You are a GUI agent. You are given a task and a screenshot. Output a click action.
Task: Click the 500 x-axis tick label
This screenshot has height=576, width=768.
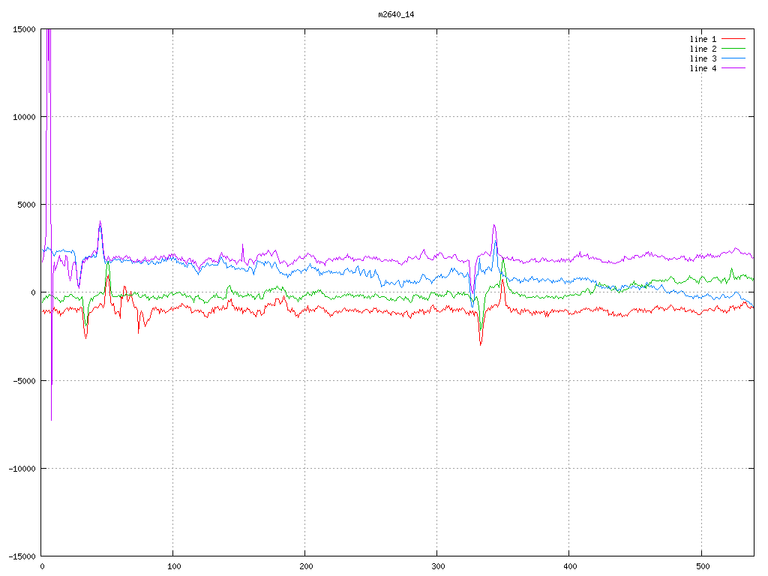tap(700, 566)
